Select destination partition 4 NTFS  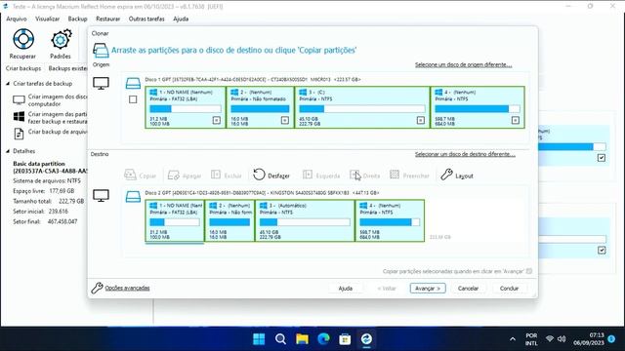tap(390, 221)
